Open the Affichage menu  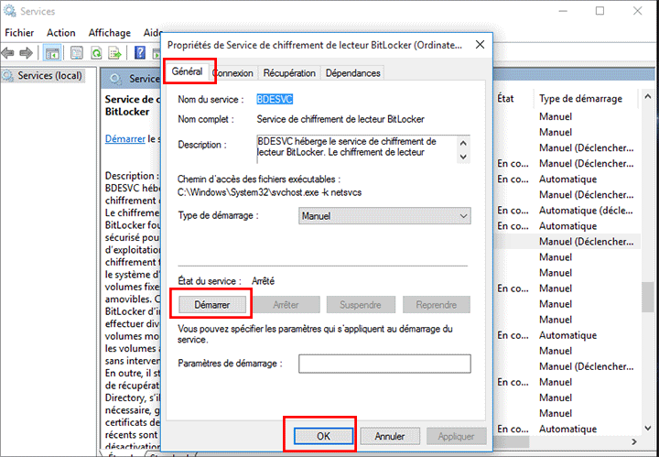[109, 33]
